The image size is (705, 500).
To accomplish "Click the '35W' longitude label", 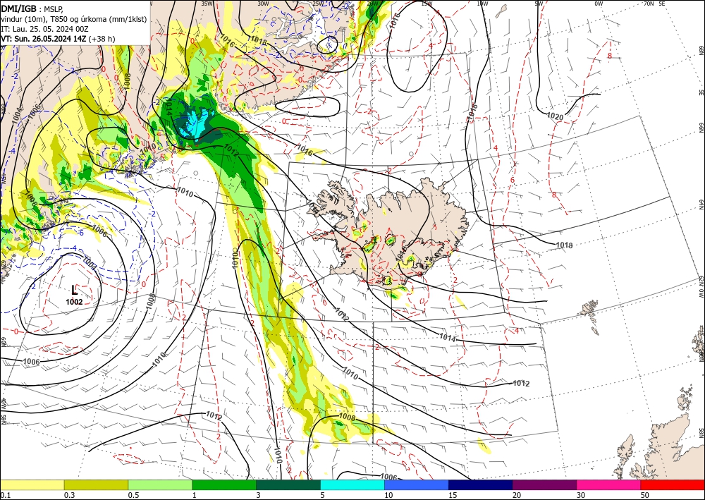I will [x=207, y=4].
